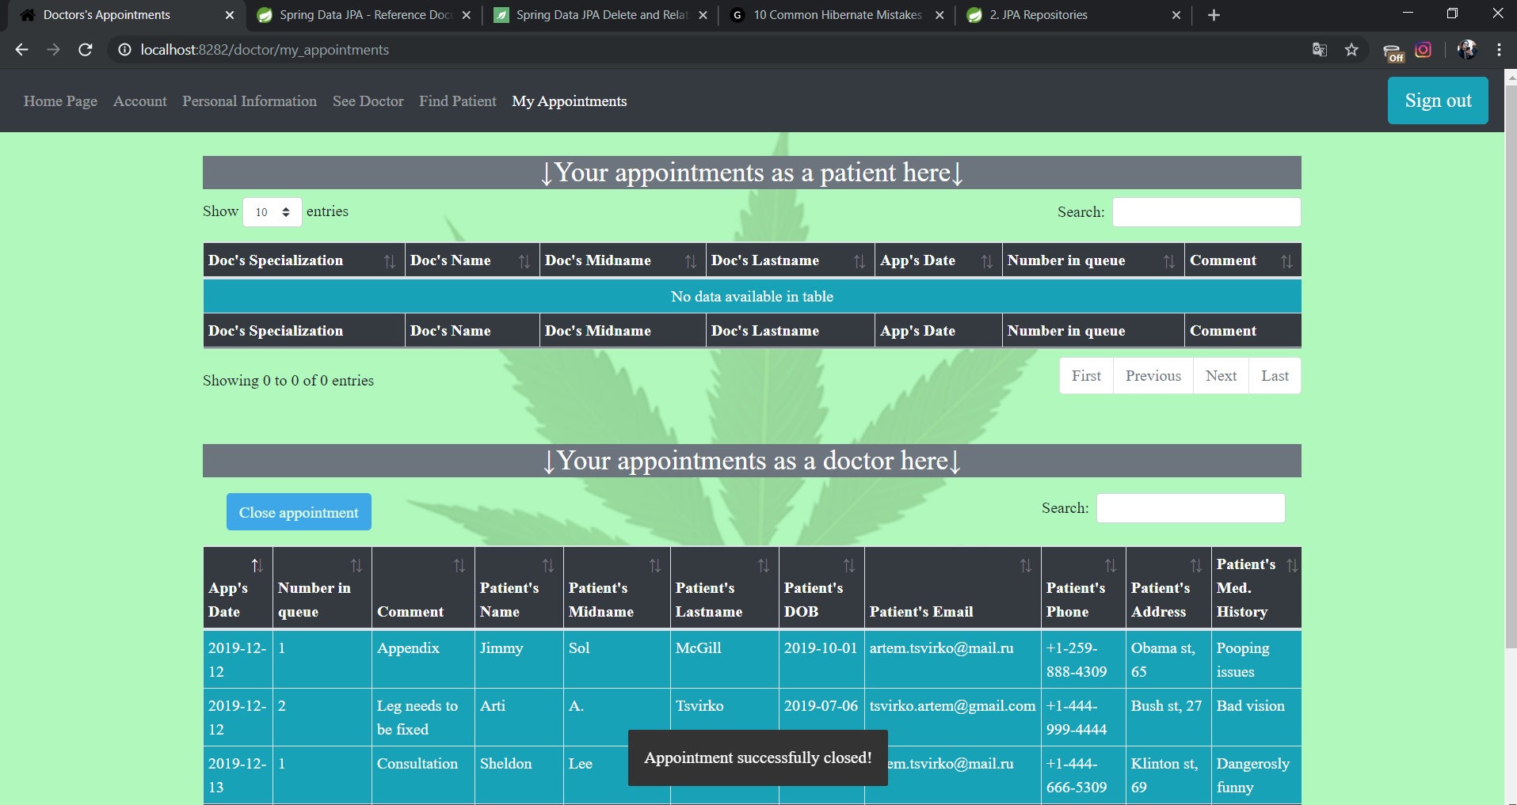Click the browser back arrow
The height and width of the screenshot is (805, 1517).
pyautogui.click(x=22, y=50)
